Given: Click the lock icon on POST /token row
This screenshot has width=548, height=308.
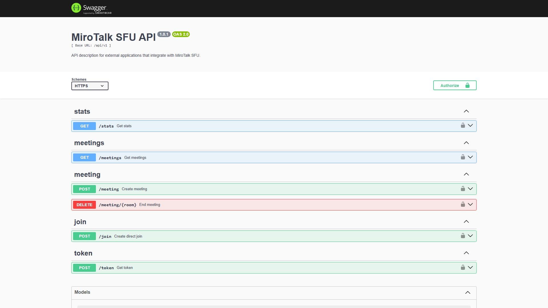Looking at the screenshot, I should click(x=463, y=268).
